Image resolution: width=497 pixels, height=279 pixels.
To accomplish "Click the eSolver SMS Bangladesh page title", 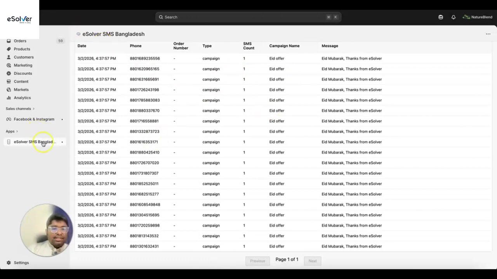I will click(113, 34).
